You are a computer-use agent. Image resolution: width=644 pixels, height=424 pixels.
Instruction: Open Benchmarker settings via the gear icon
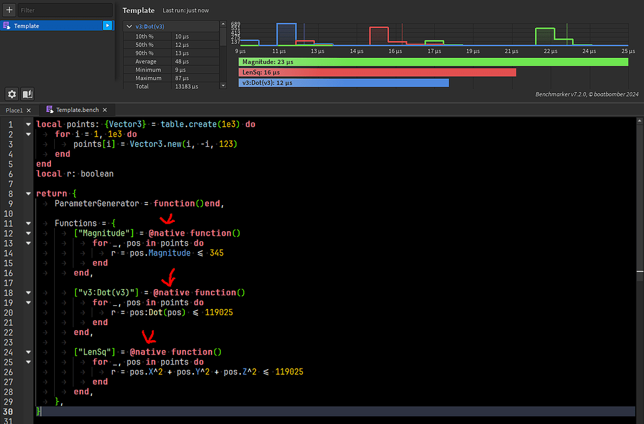(x=11, y=94)
